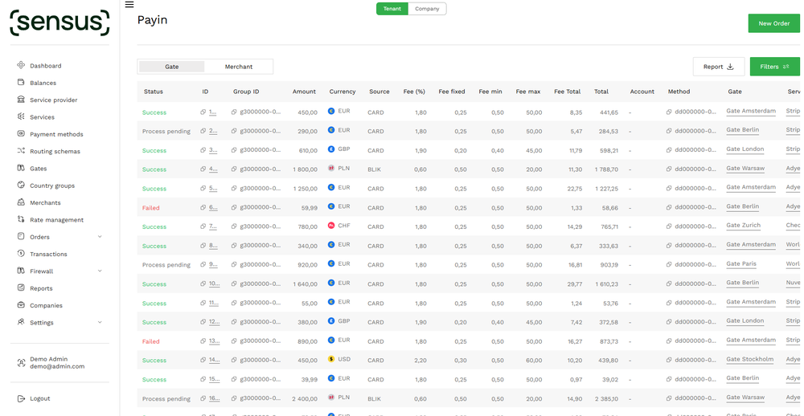Click the Process pending status in Gate Paris row
This screenshot has width=804, height=416.
(x=166, y=265)
